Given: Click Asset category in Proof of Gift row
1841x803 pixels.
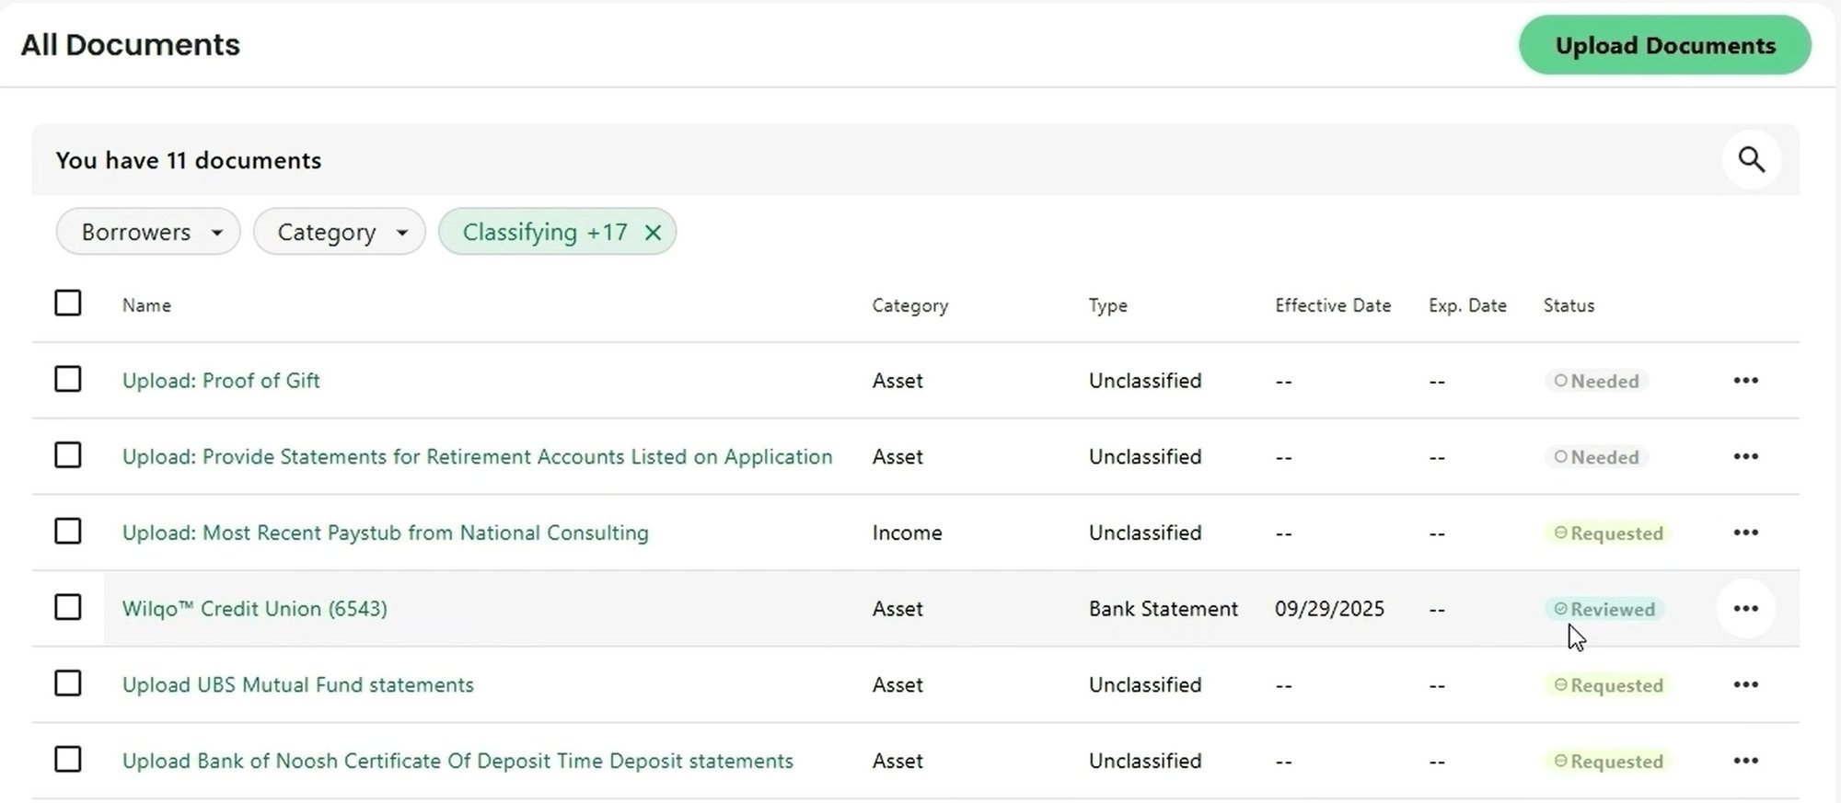Looking at the screenshot, I should click(897, 380).
